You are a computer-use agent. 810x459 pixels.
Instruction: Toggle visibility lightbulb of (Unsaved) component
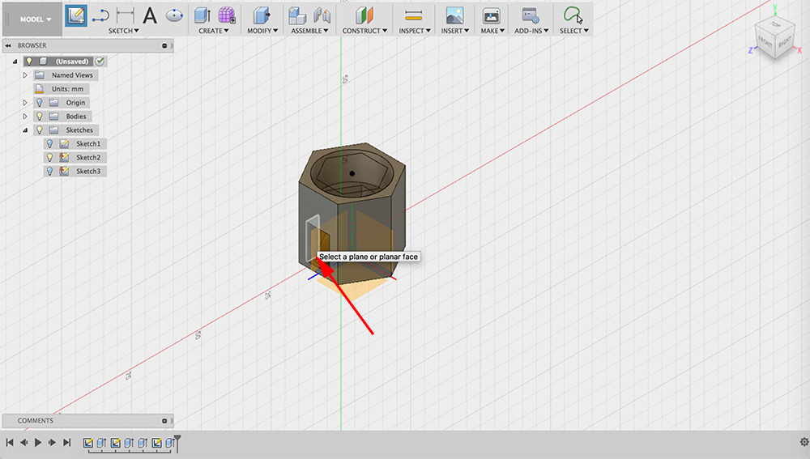pyautogui.click(x=29, y=62)
